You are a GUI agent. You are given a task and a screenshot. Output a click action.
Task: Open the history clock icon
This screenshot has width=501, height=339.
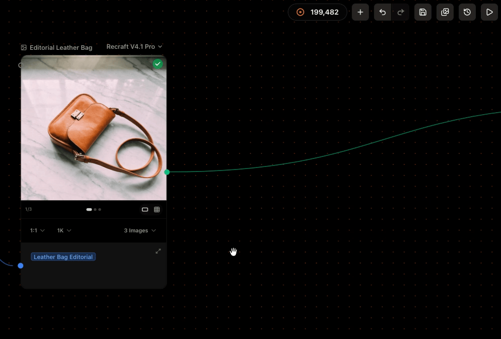coord(467,12)
